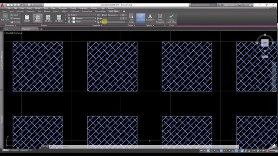Select the AR-B816C hatch pattern

(59, 18)
